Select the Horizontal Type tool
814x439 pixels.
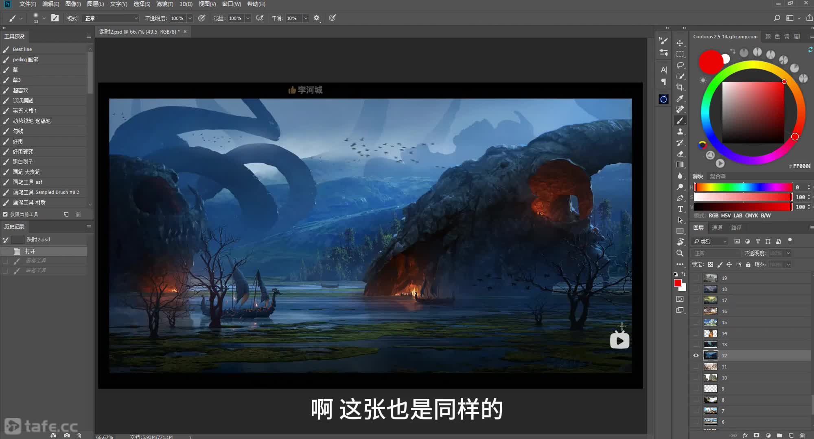coord(680,209)
